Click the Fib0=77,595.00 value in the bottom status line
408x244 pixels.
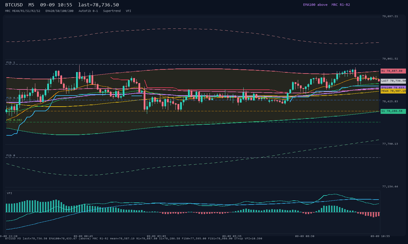click(195, 238)
